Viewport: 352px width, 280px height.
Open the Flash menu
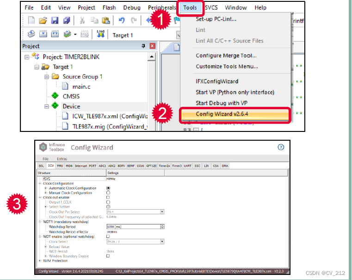click(109, 7)
